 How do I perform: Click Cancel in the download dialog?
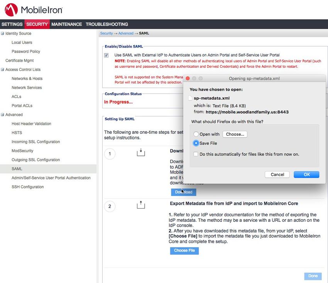coord(277,175)
